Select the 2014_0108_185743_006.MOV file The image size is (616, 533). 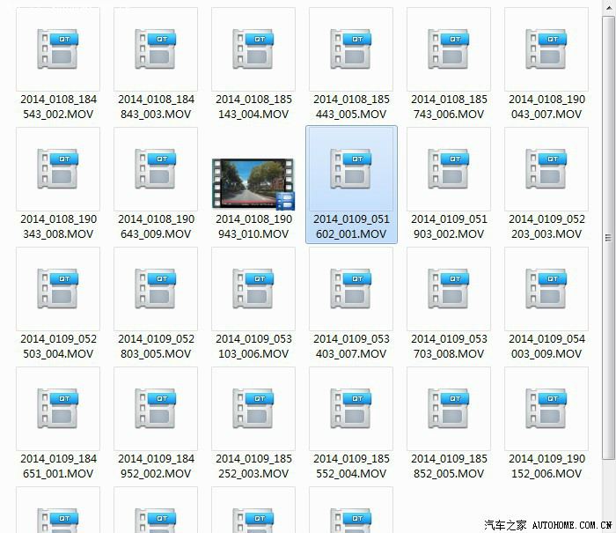click(x=449, y=49)
